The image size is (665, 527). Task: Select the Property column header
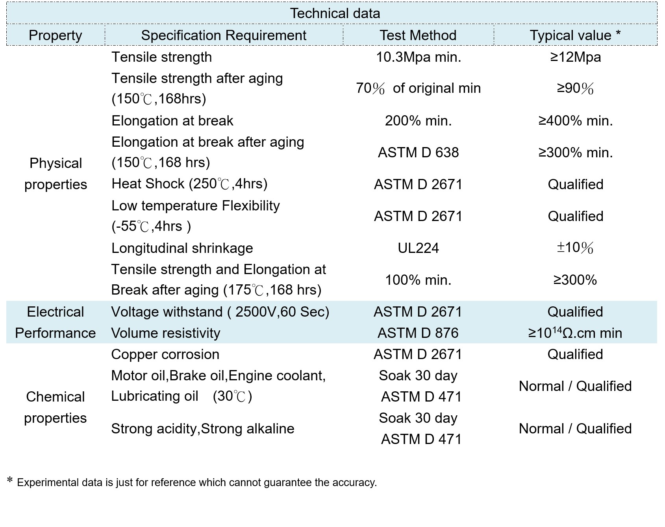(x=56, y=35)
